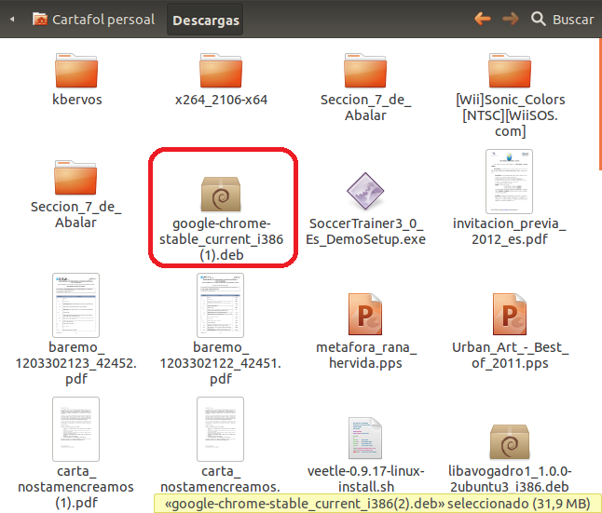Go back with the left arrow

coord(482,19)
